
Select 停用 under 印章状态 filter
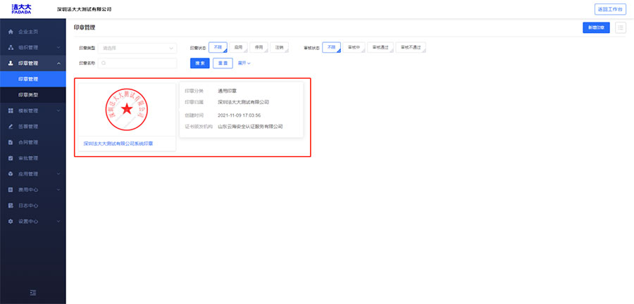pos(259,48)
